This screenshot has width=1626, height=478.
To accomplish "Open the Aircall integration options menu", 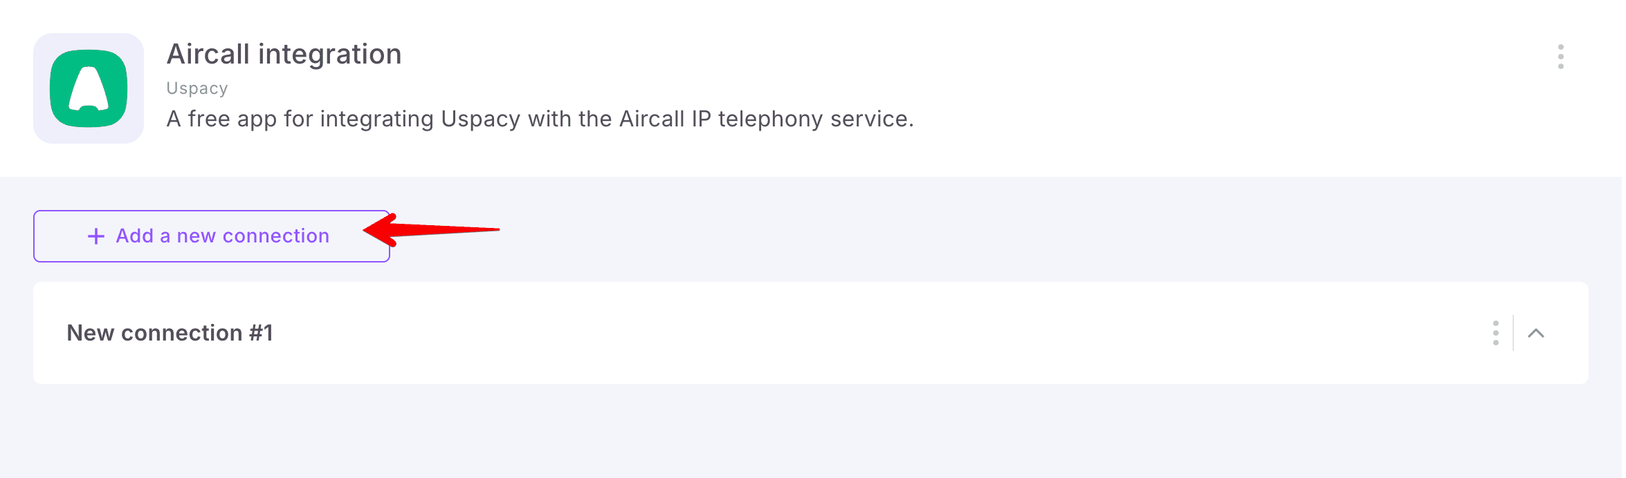I will [1560, 57].
